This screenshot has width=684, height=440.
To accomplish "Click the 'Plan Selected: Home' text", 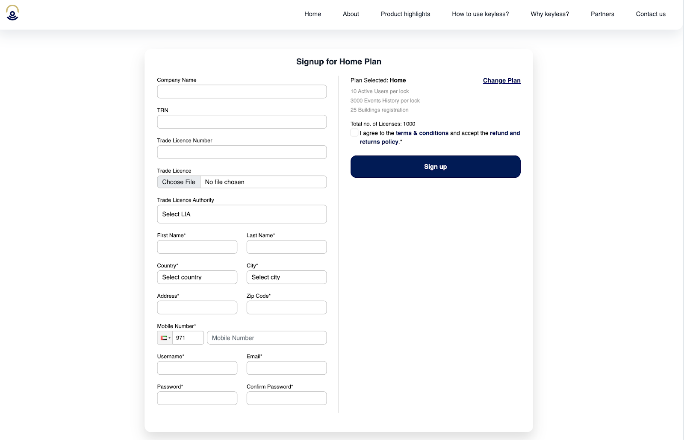I will click(378, 80).
